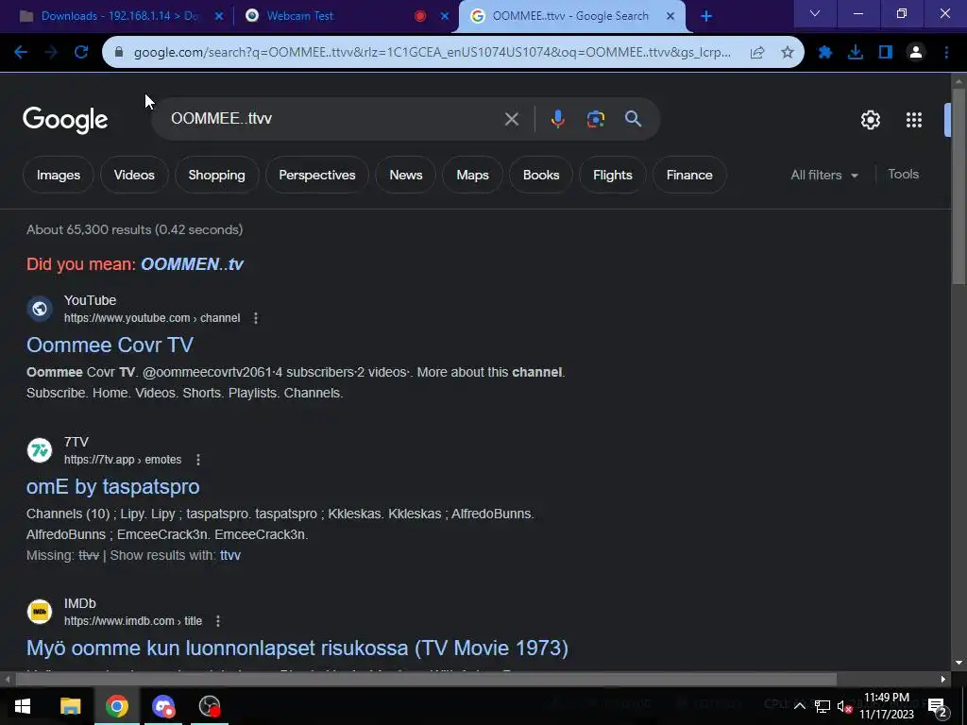This screenshot has height=725, width=967.
Task: Filter results by Videos
Action: pos(134,175)
